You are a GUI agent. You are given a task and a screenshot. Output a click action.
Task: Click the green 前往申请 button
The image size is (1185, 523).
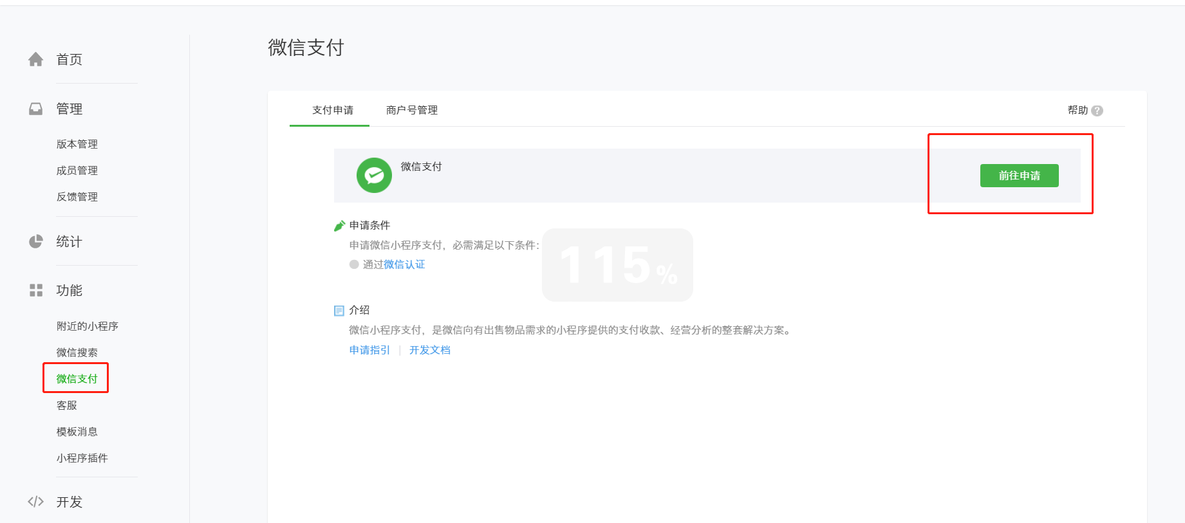tap(1020, 176)
